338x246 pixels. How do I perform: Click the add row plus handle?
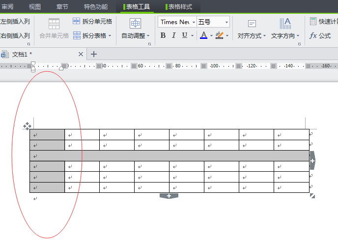[x=169, y=196]
